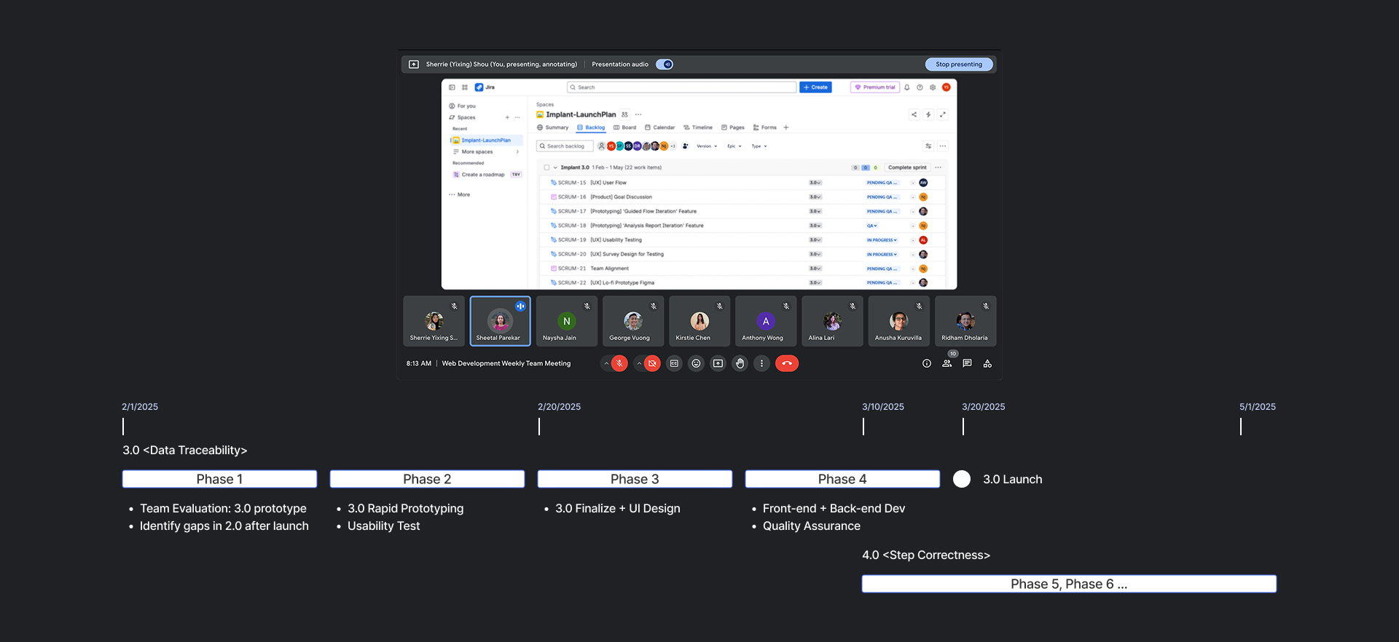Click the blue Create button in Jira
This screenshot has height=642, width=1399.
(x=815, y=87)
